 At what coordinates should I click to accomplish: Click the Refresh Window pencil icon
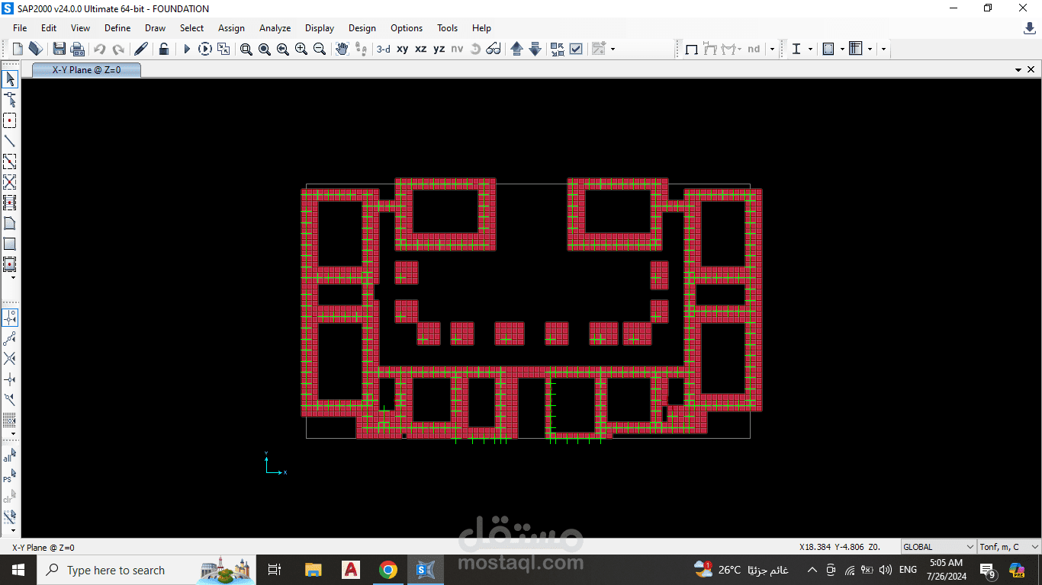pyautogui.click(x=141, y=49)
